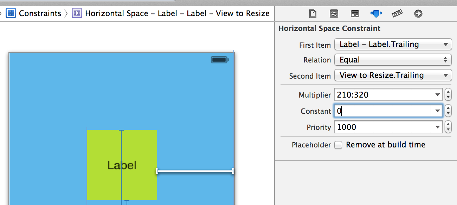This screenshot has height=205, width=457.
Task: Expand the Priority combo box arrow
Action: [438, 127]
